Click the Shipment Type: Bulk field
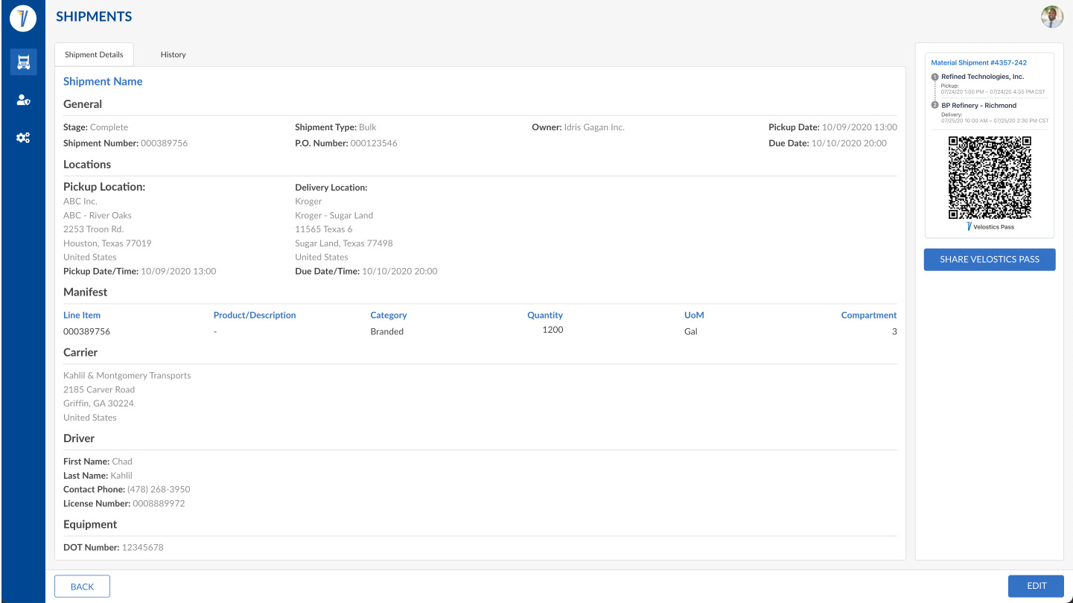The image size is (1073, 603). click(336, 127)
